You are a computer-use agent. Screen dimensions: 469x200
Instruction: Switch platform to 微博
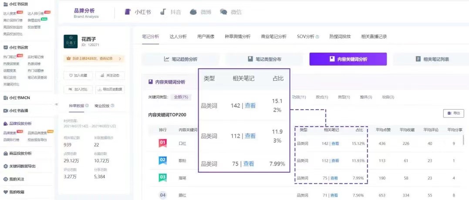coord(200,12)
